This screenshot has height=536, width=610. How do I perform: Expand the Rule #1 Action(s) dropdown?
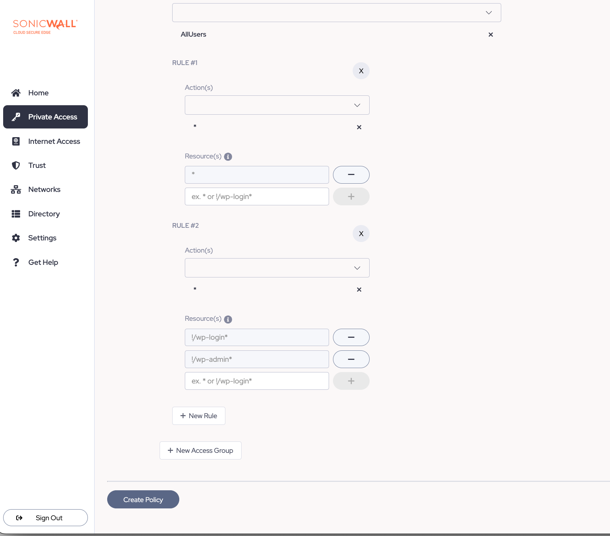277,105
